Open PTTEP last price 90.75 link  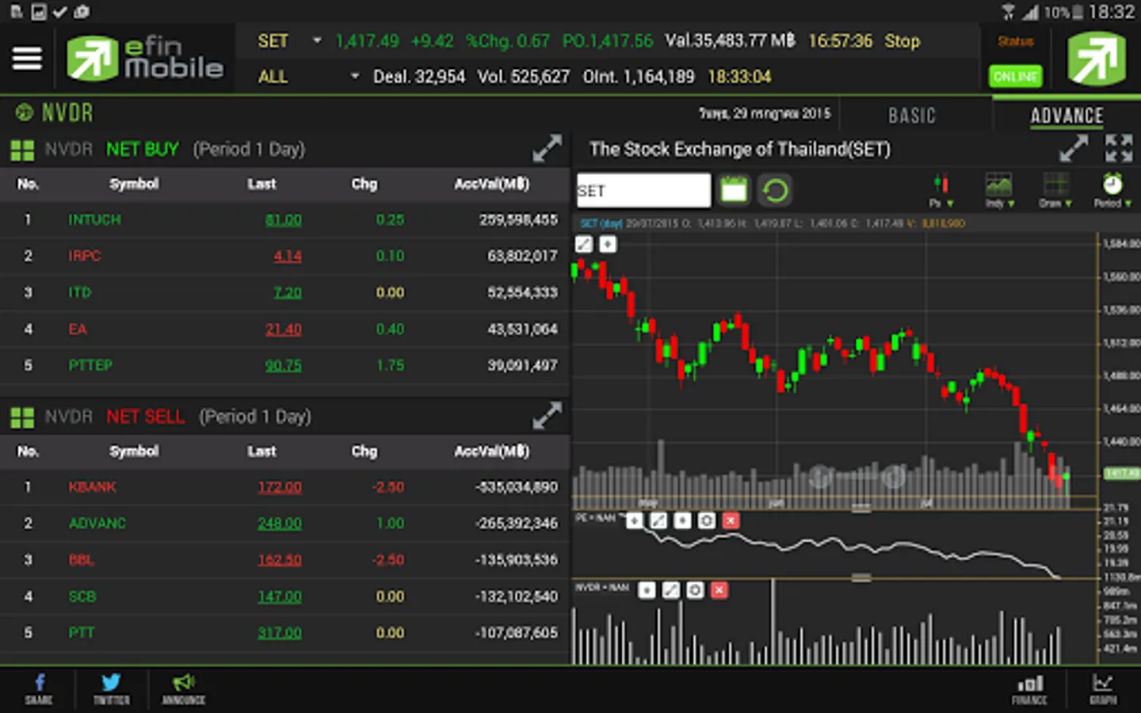(283, 365)
